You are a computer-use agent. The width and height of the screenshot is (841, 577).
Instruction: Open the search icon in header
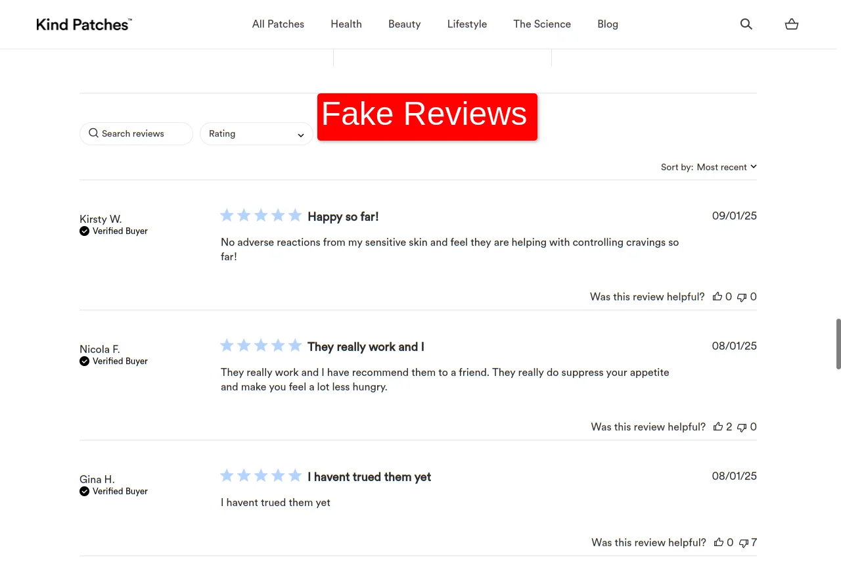click(x=746, y=24)
